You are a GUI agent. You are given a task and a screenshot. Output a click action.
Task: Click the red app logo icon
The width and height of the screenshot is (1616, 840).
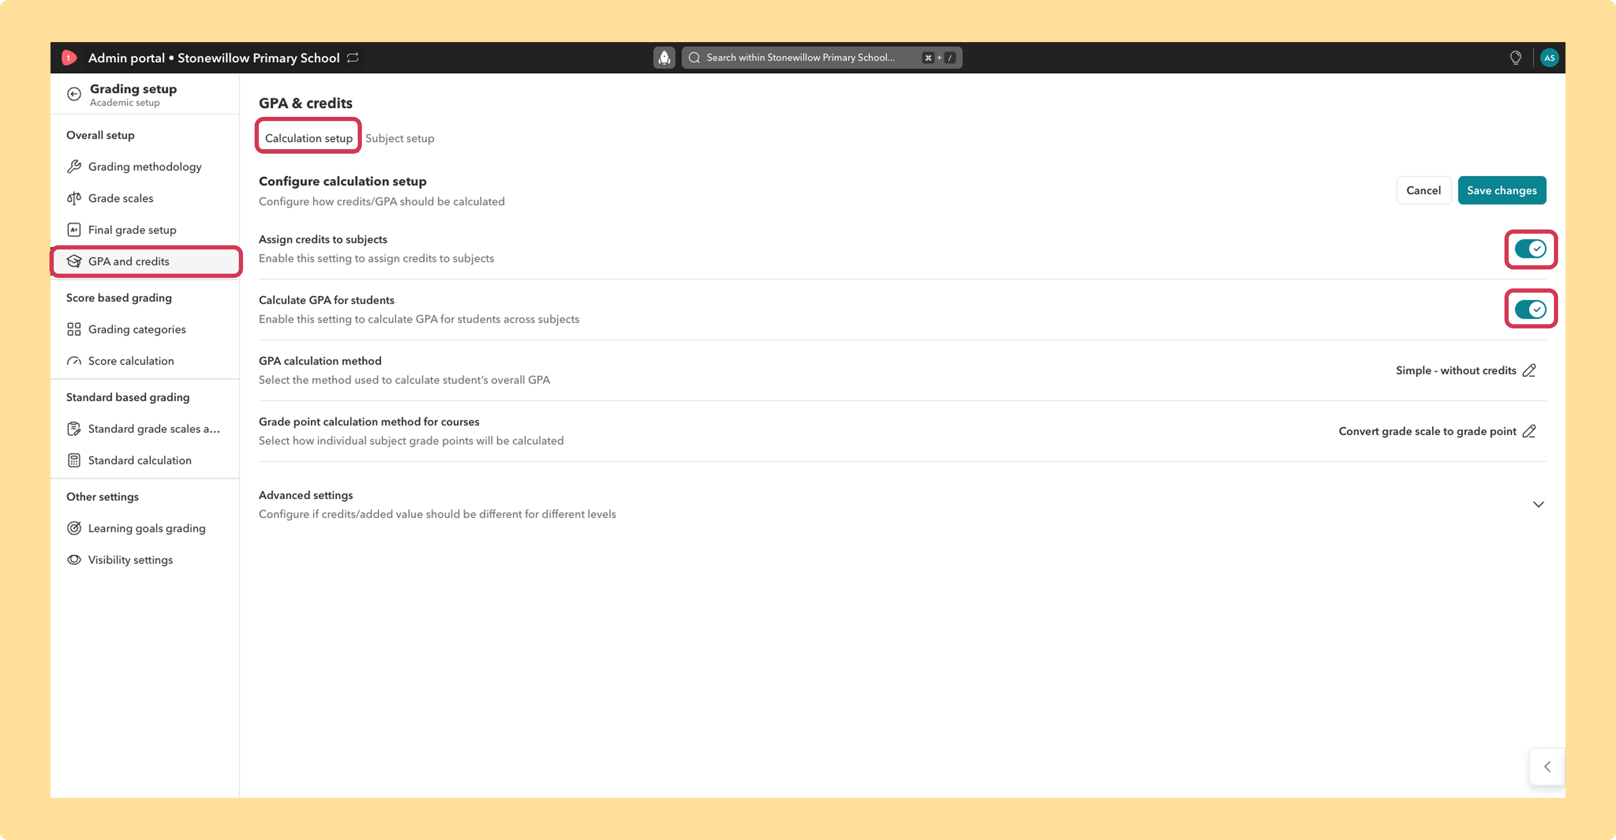coord(69,58)
